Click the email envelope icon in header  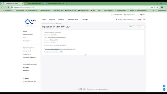coord(125,15)
